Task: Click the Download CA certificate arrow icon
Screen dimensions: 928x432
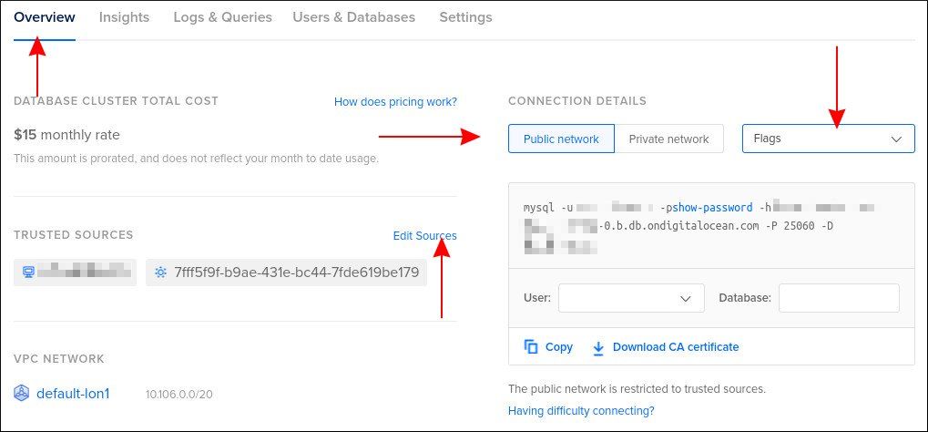Action: point(598,347)
